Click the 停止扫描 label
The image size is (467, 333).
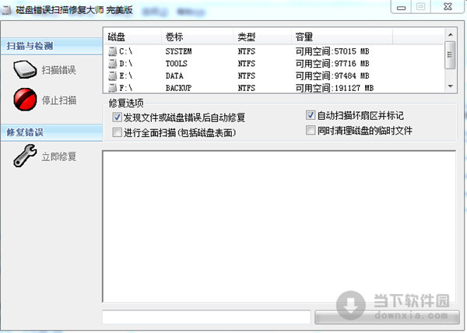coord(58,100)
